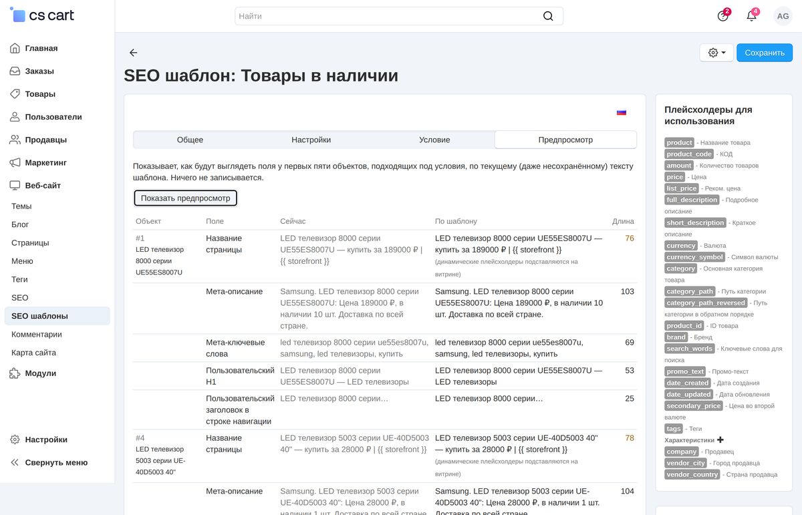Insert the price placeholder
The width and height of the screenshot is (802, 515).
coord(675,177)
